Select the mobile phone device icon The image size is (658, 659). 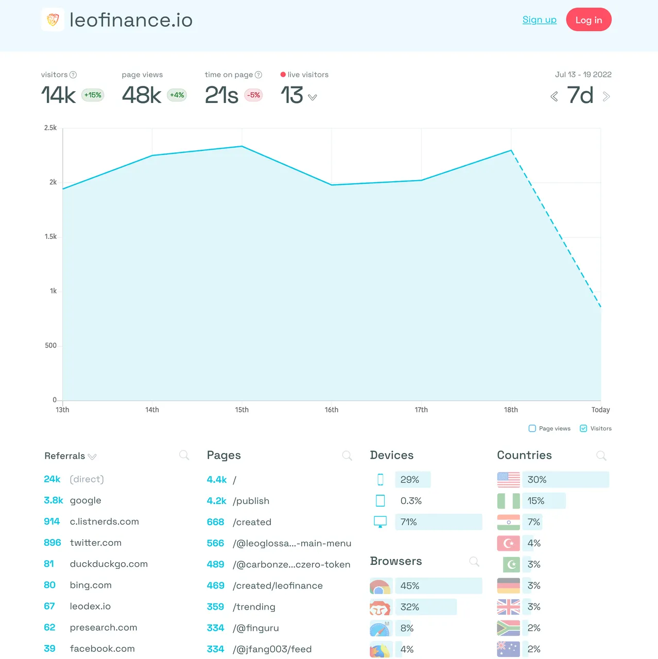380,479
